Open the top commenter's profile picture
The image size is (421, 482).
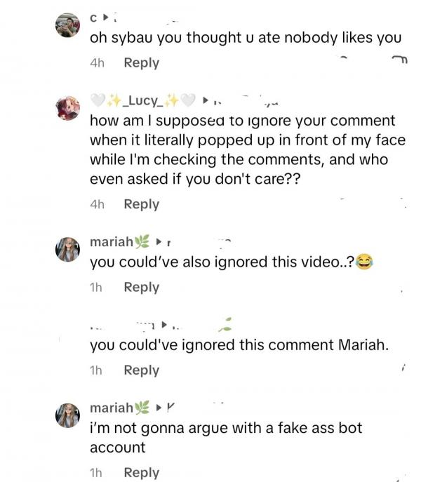[68, 25]
